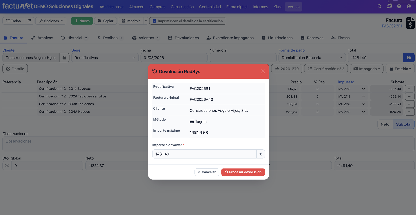Select the Neto view toggle
Viewport: 416px width, 215px height.
pos(385,124)
